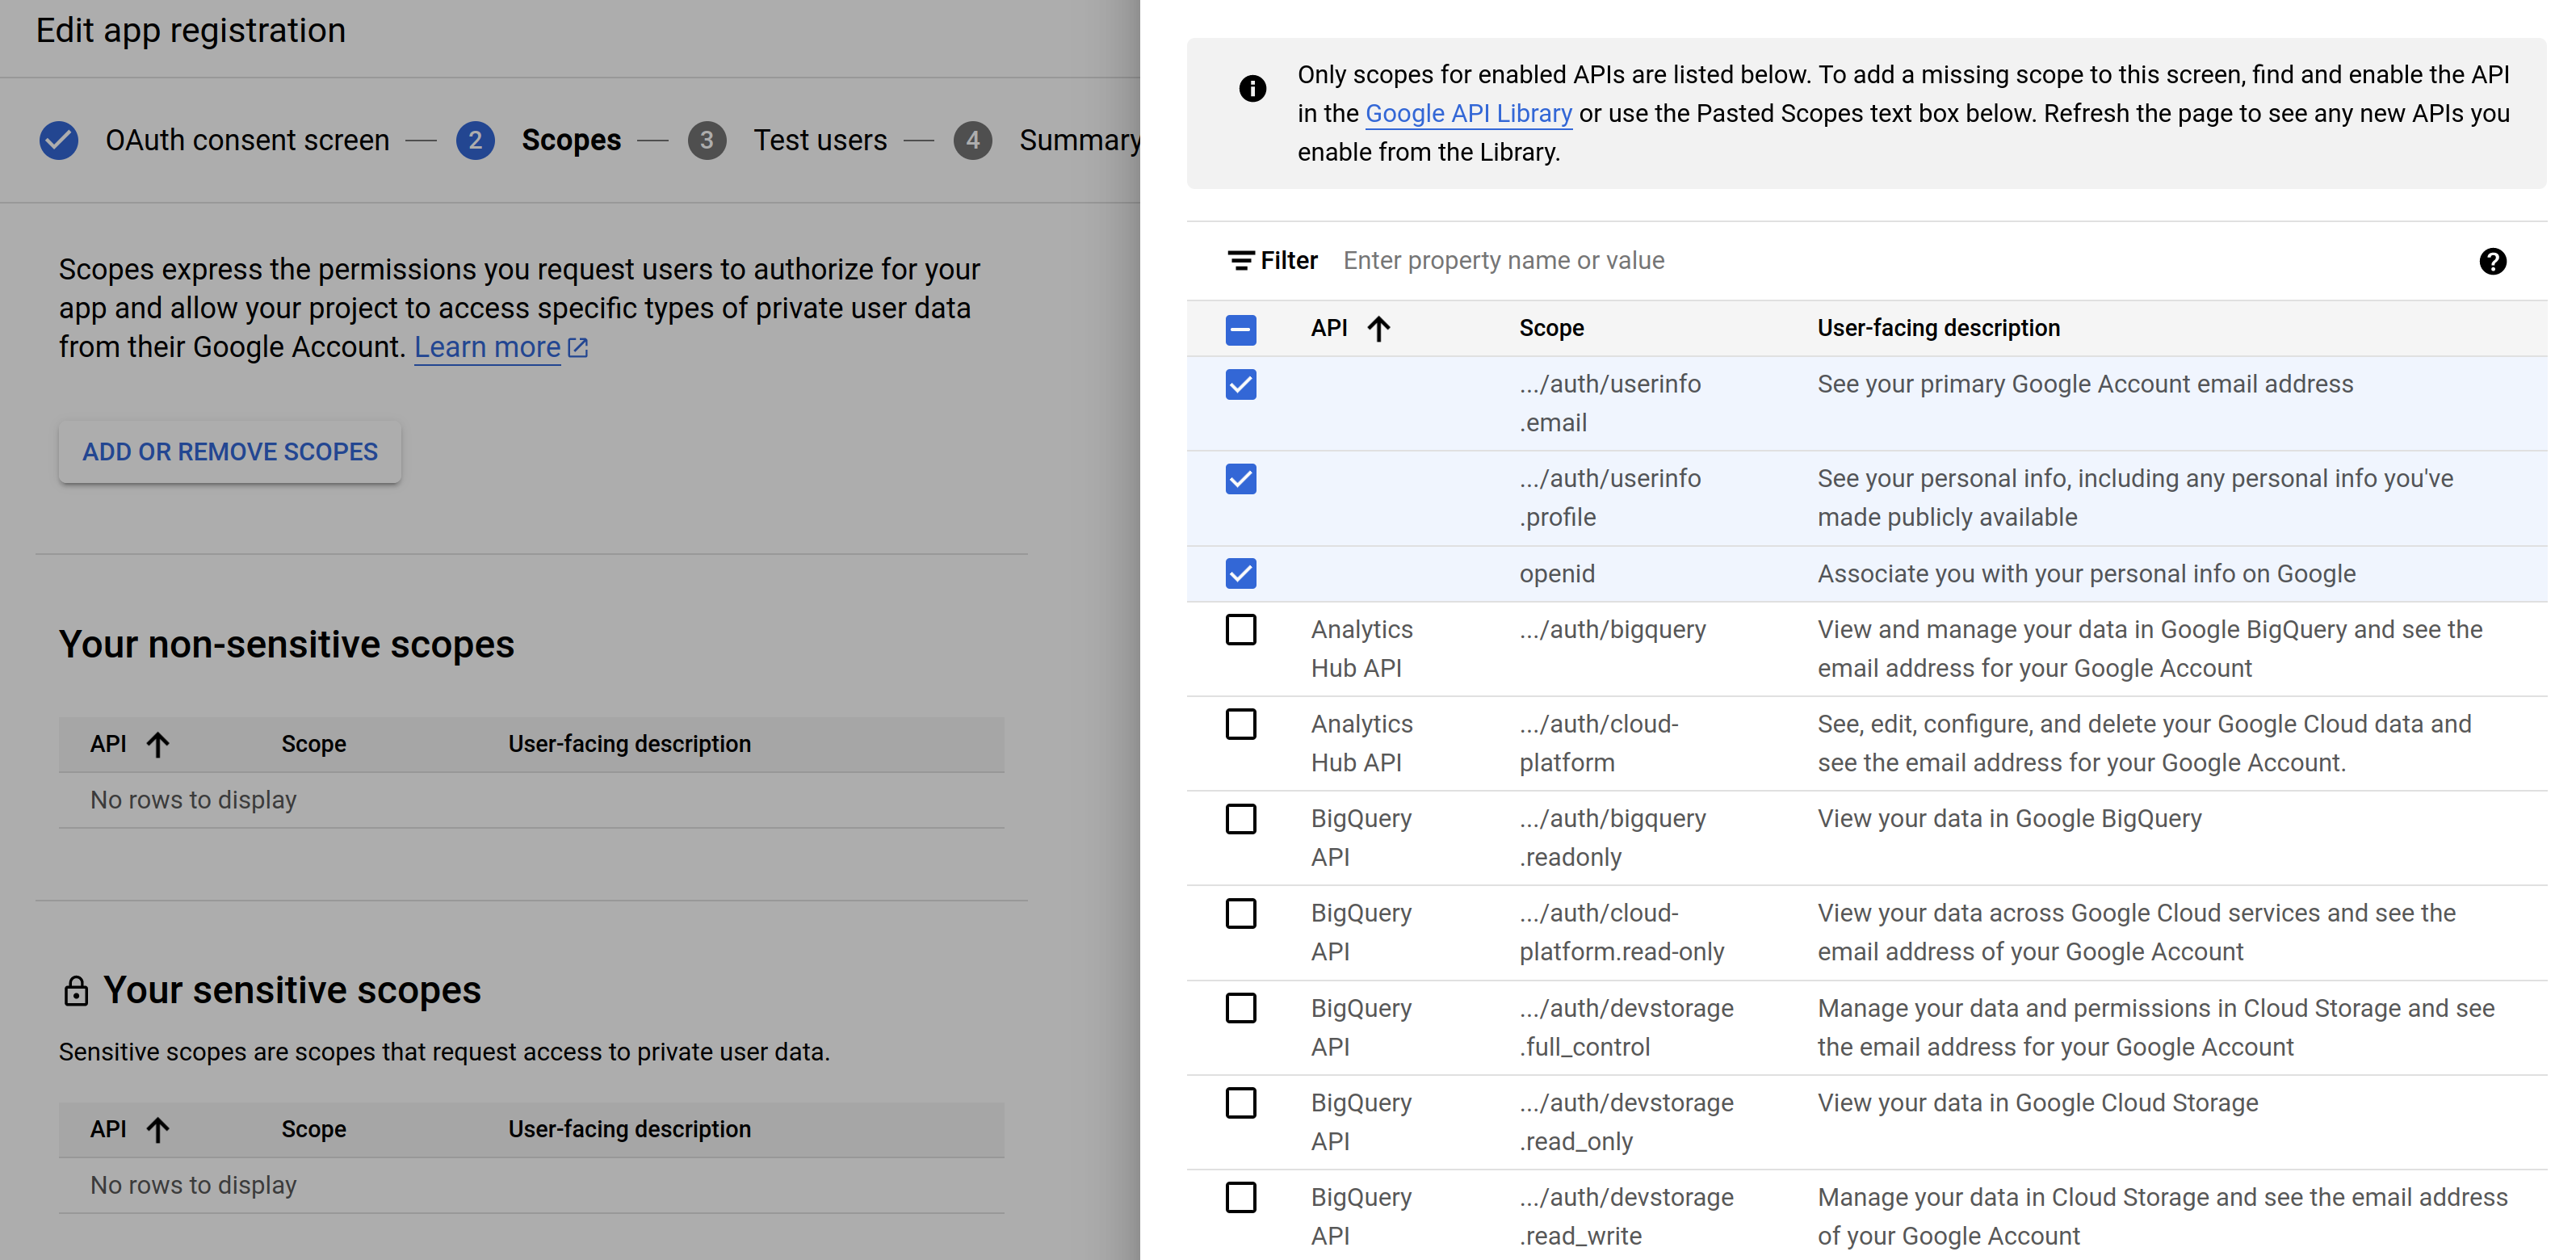Screen dimensions: 2576x1260
Task: Click the external link icon after Learn more
Action: [x=578, y=347]
